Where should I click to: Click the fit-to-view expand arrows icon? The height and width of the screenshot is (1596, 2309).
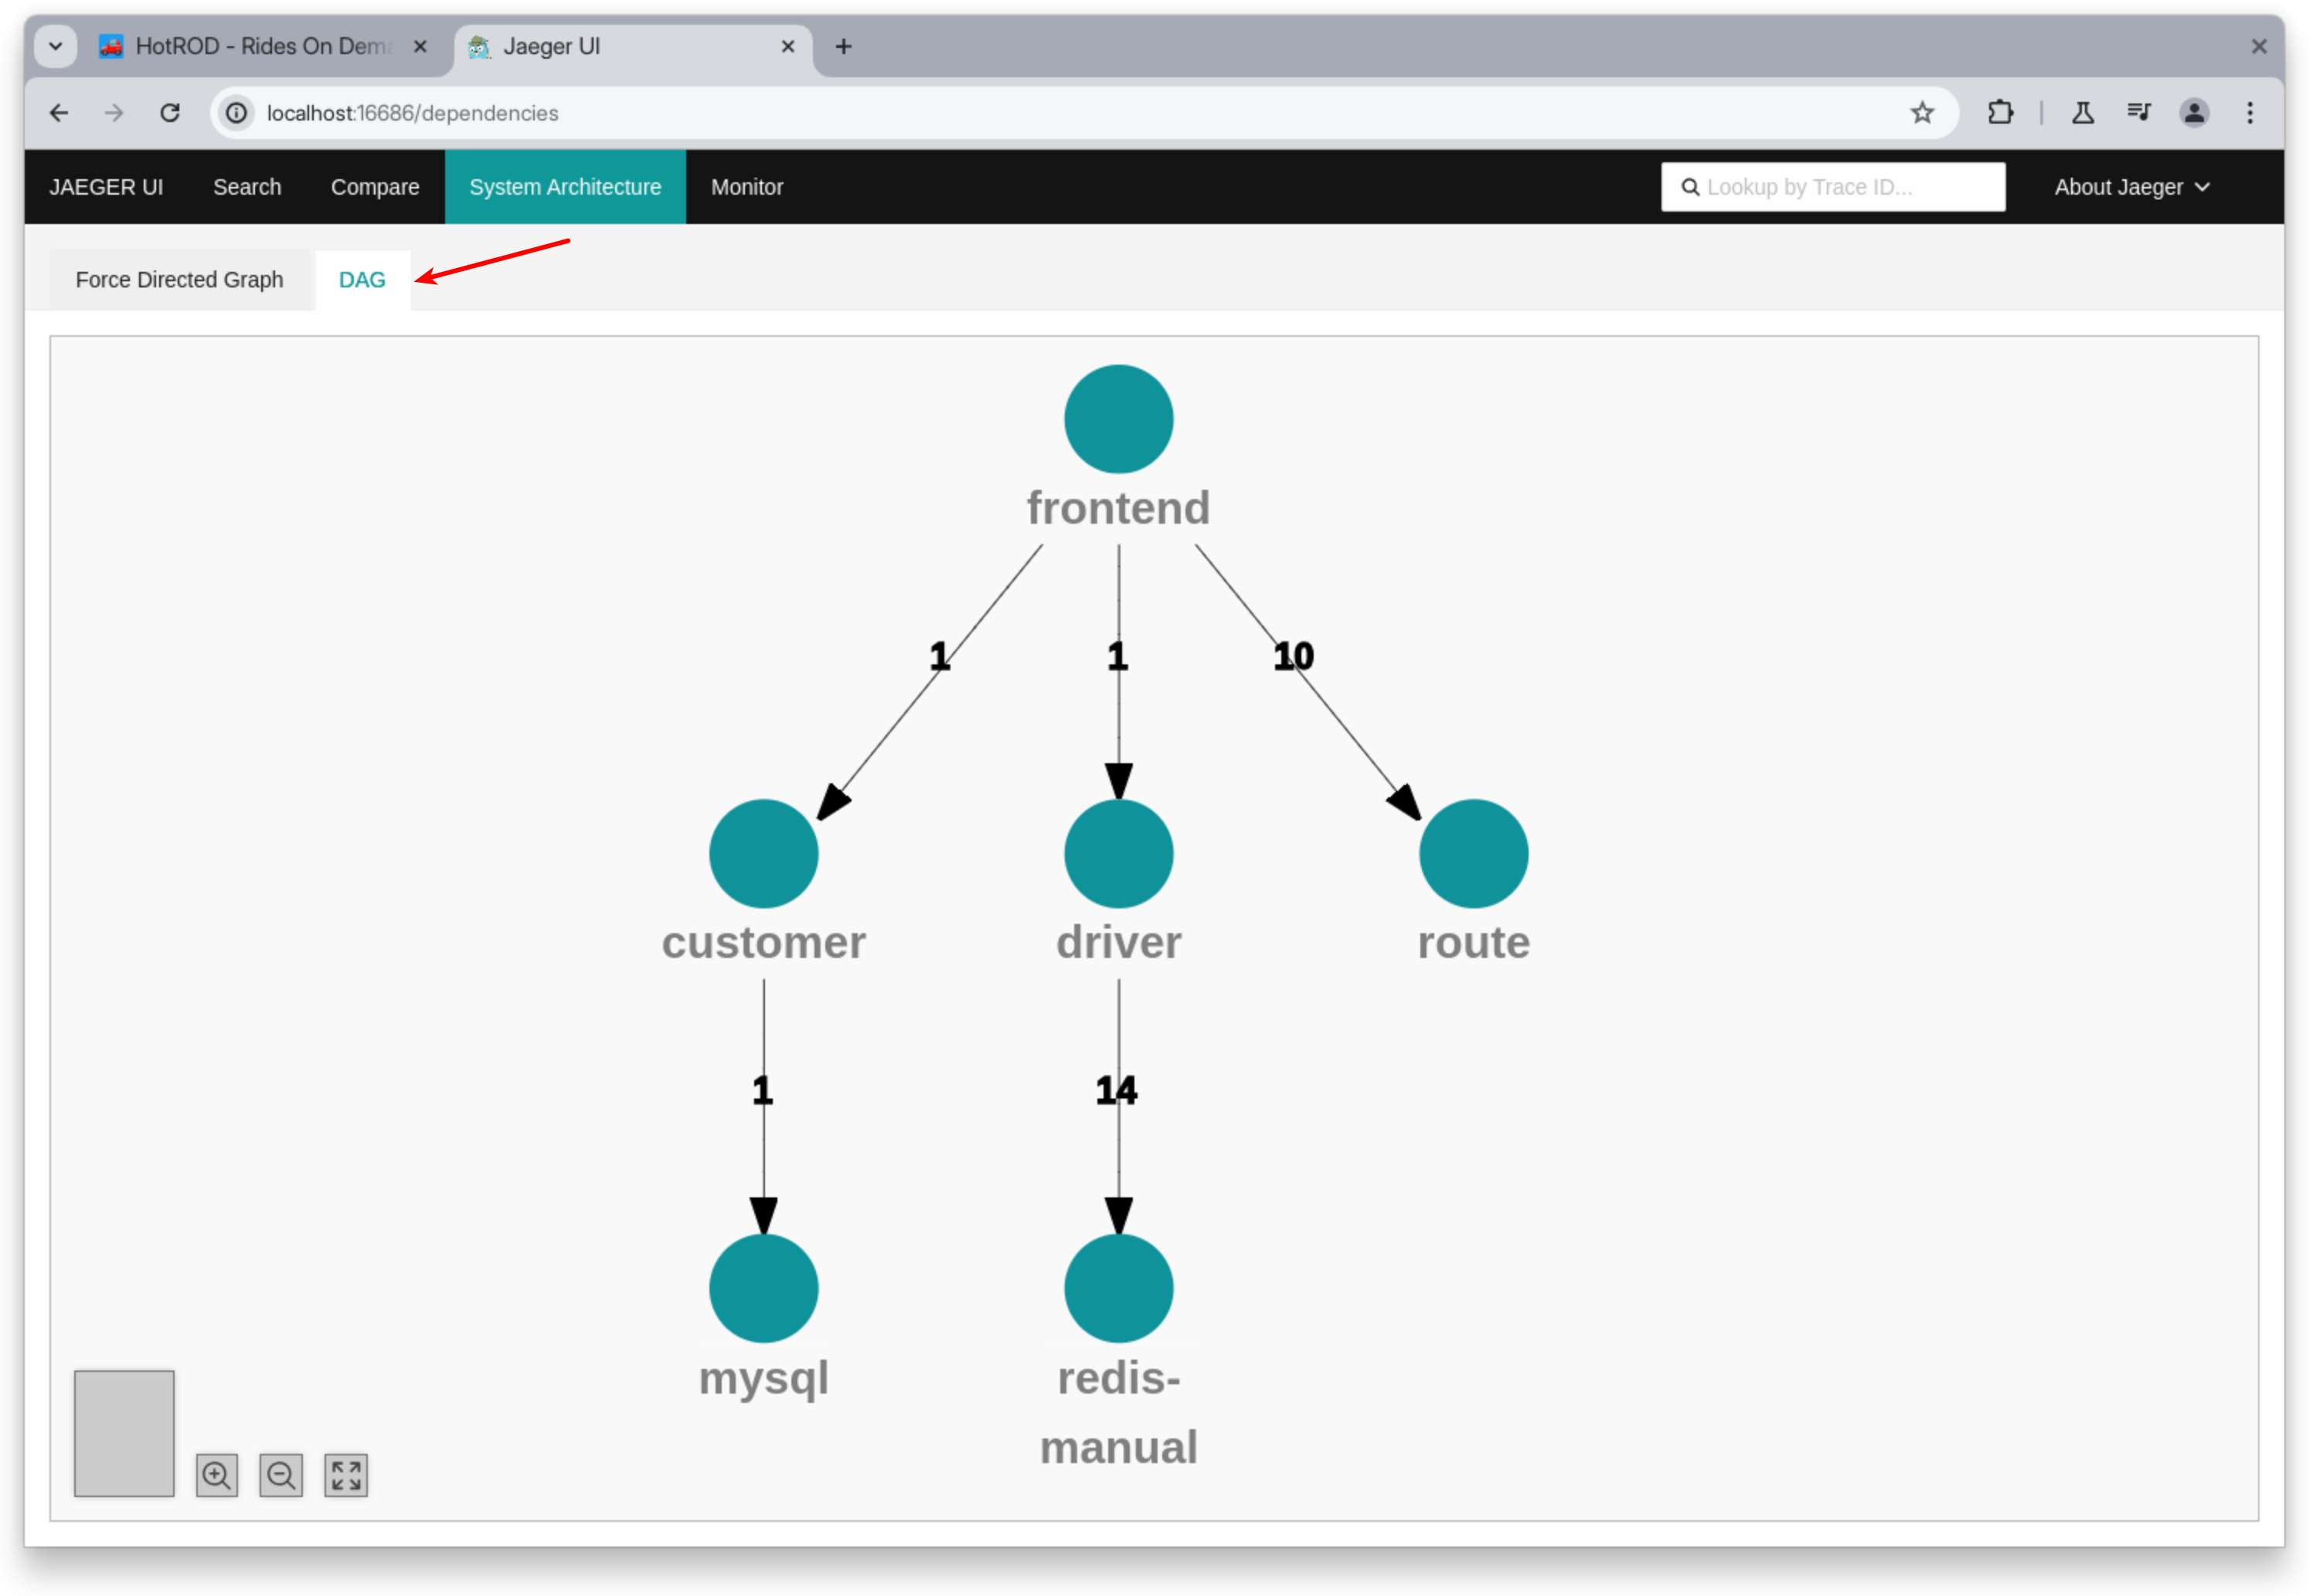(x=346, y=1475)
